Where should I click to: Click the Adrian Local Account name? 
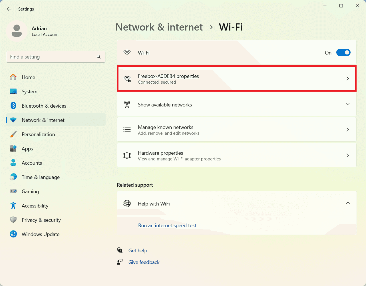(x=45, y=31)
